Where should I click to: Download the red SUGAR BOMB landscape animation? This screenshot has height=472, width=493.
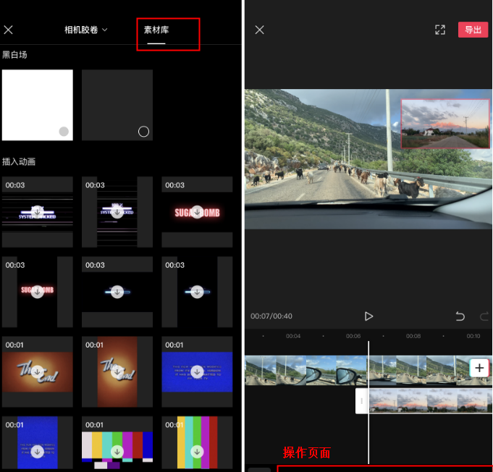click(x=197, y=212)
